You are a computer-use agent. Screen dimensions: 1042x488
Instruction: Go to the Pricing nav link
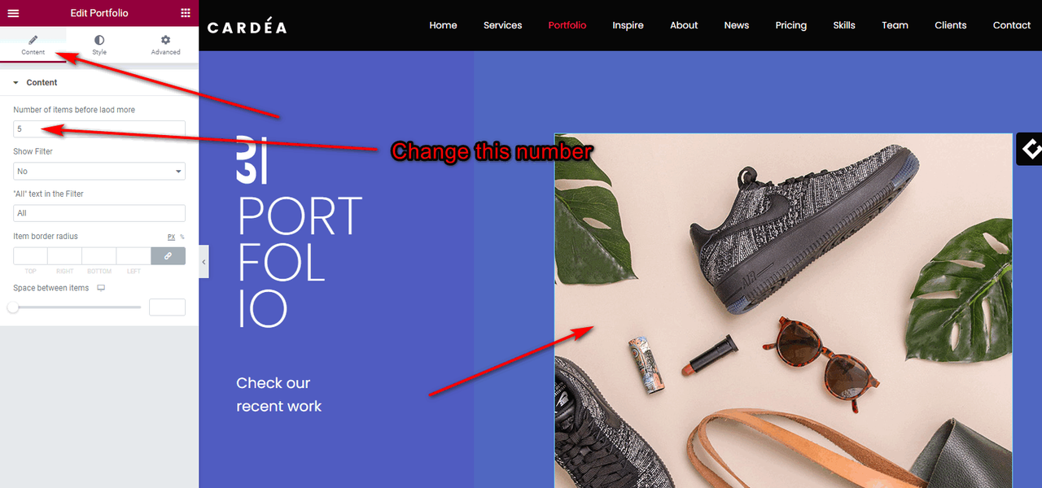tap(790, 25)
